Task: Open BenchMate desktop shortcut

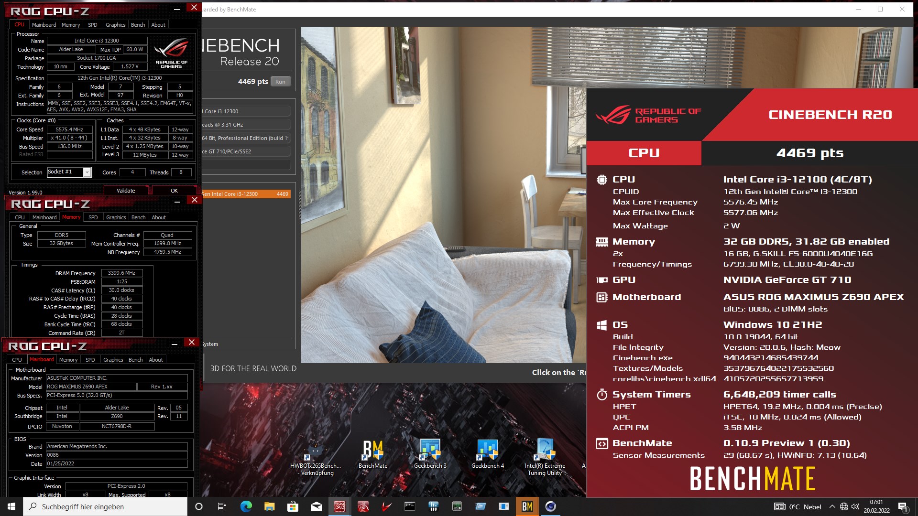Action: (x=373, y=454)
